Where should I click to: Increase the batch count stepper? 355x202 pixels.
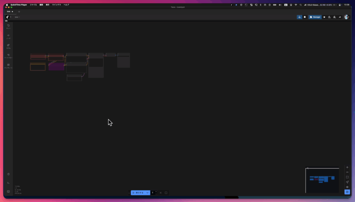[x=156, y=192]
